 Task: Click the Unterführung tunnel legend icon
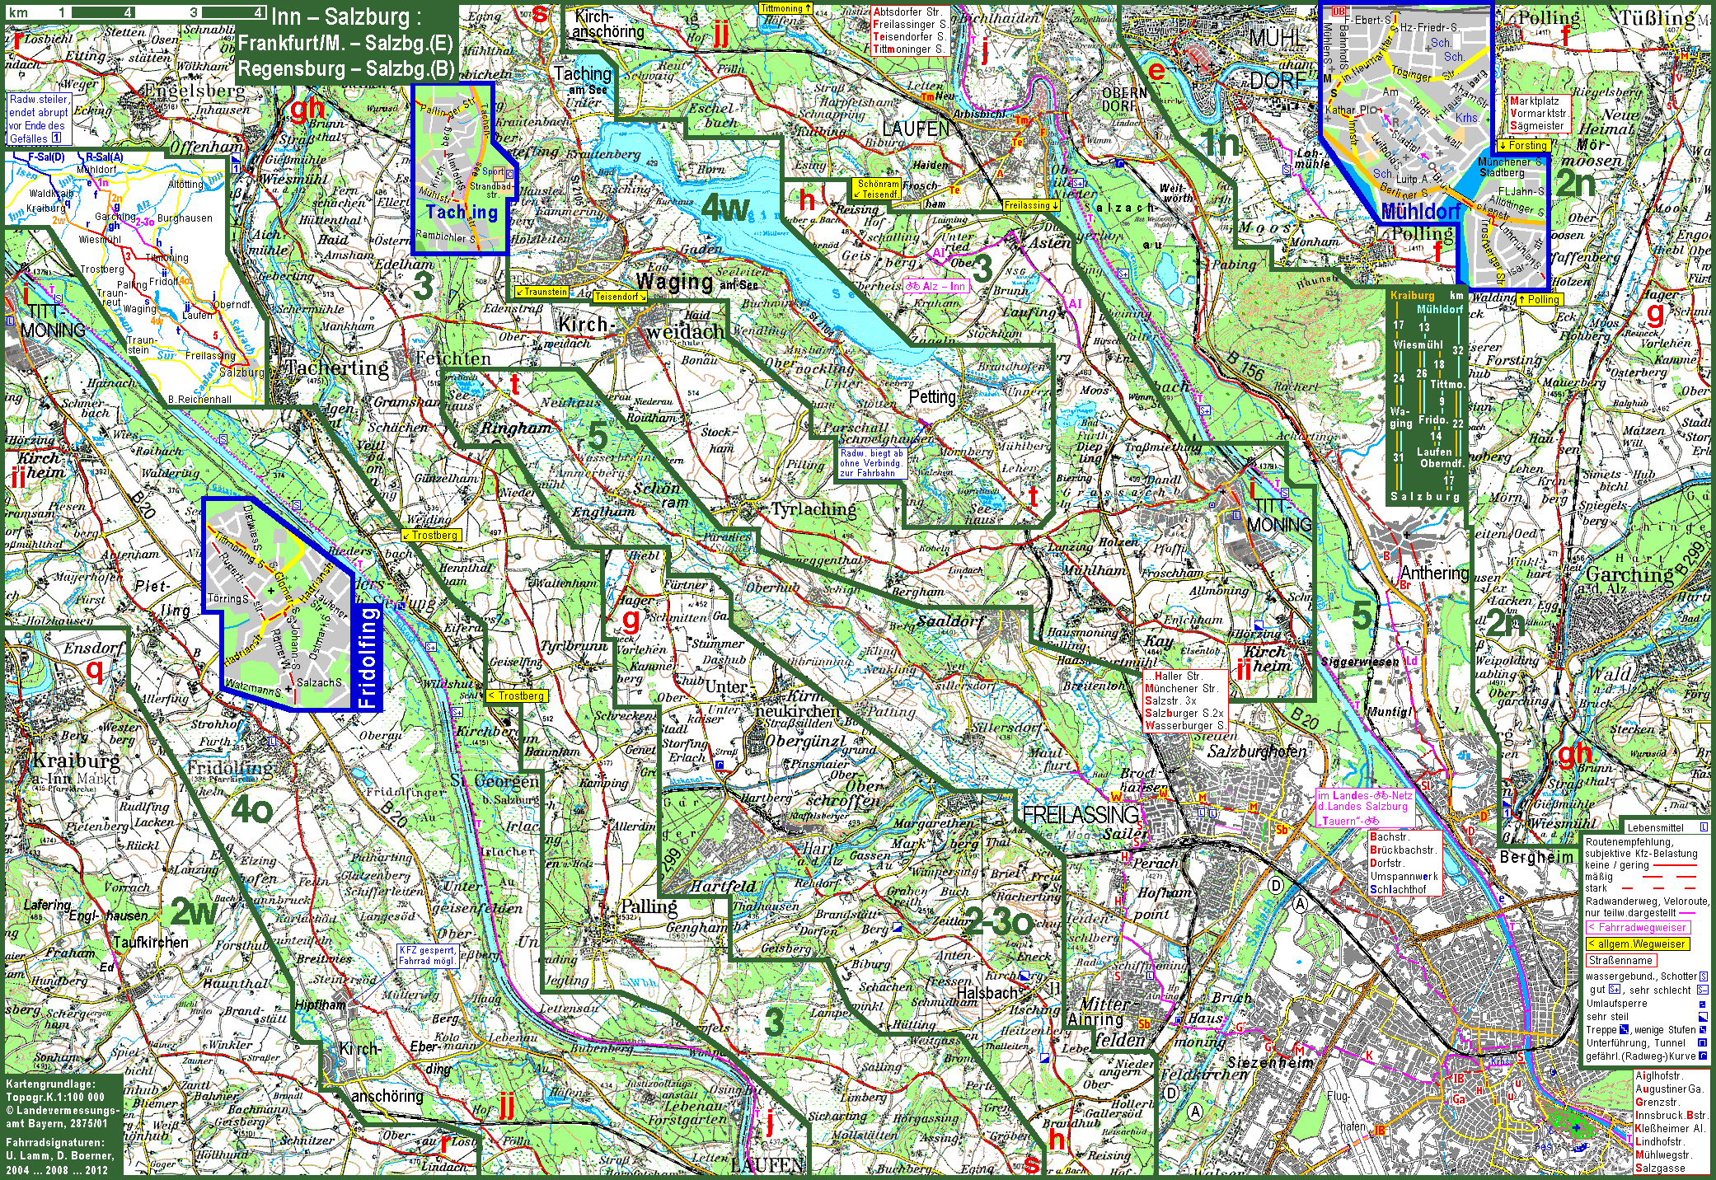tap(1702, 1042)
